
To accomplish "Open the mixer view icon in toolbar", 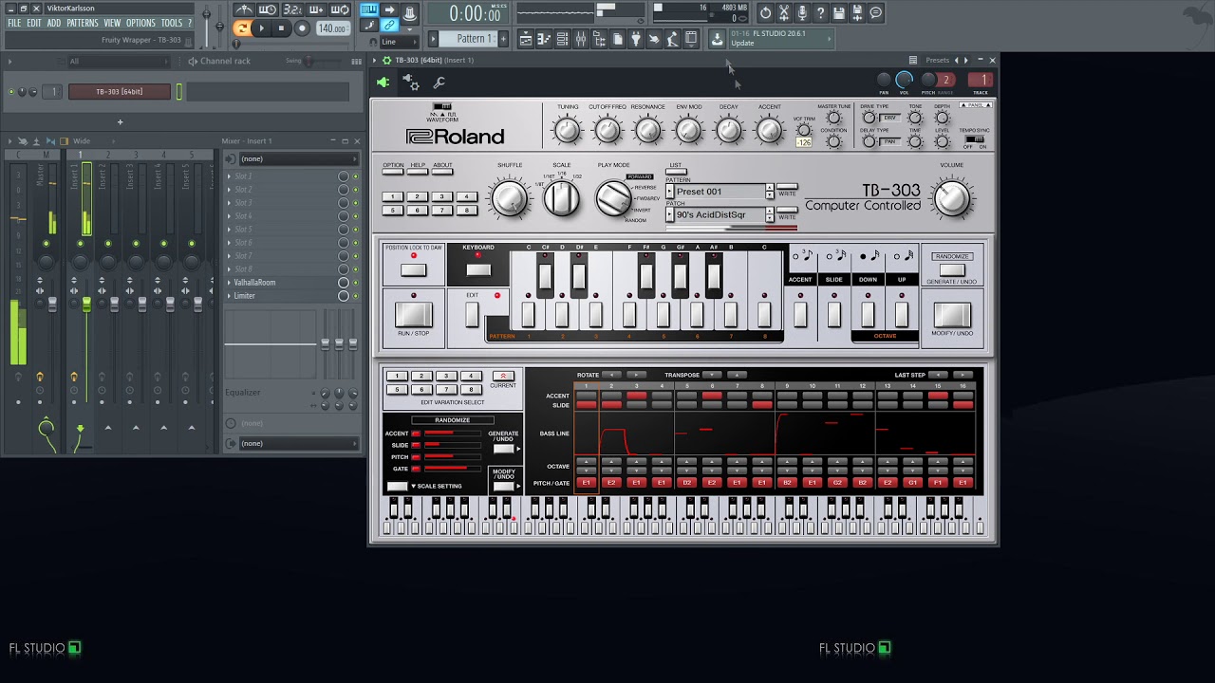I will pyautogui.click(x=580, y=39).
